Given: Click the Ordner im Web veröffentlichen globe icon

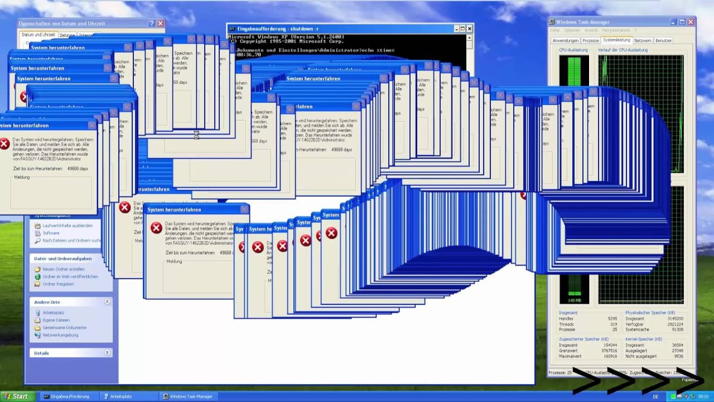Looking at the screenshot, I should 37,277.
